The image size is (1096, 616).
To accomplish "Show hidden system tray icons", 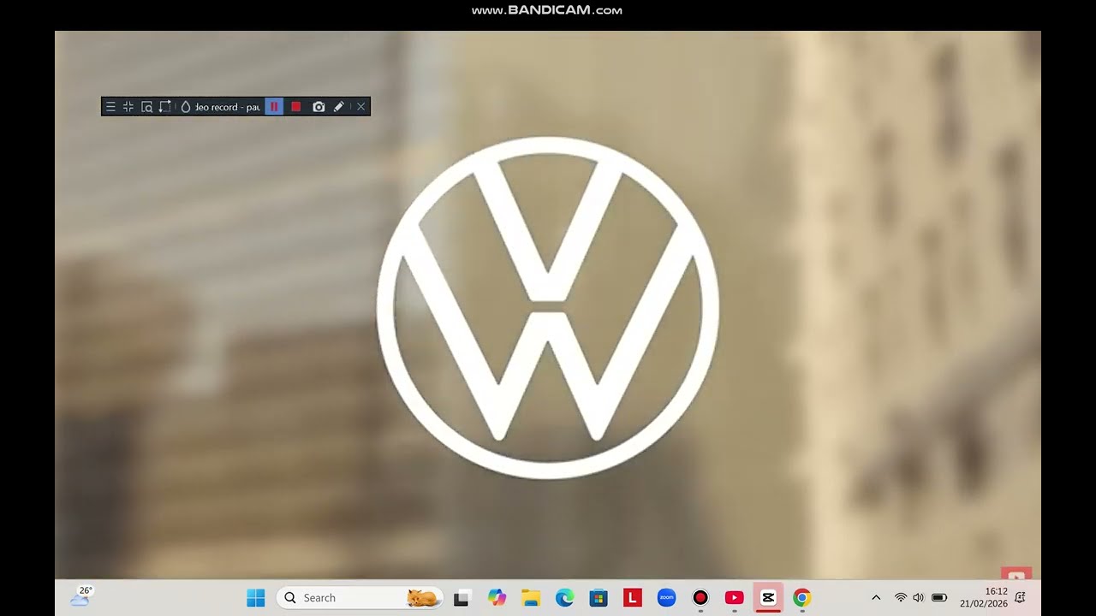I will coord(876,597).
